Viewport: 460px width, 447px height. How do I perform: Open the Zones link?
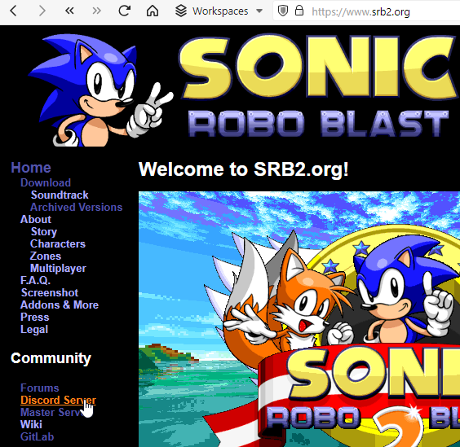coord(46,256)
